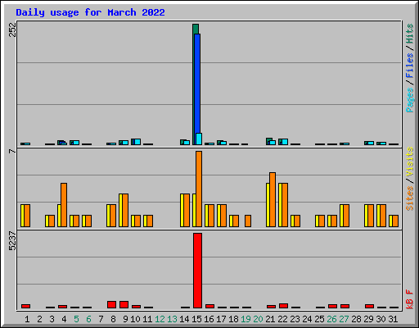Click the tall orange Sites bar for day 15
This screenshot has height=328, width=419.
click(199, 189)
